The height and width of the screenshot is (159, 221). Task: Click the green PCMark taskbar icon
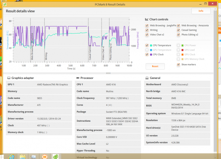(x=56, y=156)
